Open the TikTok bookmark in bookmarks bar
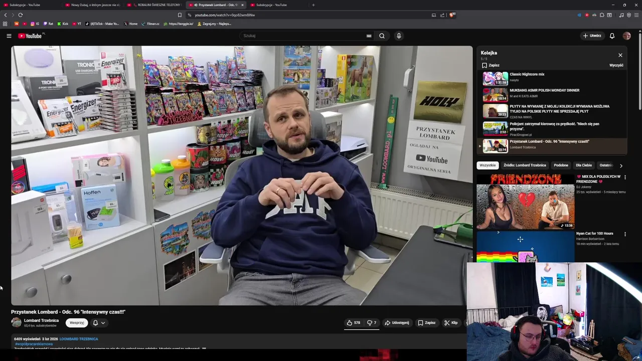The image size is (642, 361). coord(102,24)
